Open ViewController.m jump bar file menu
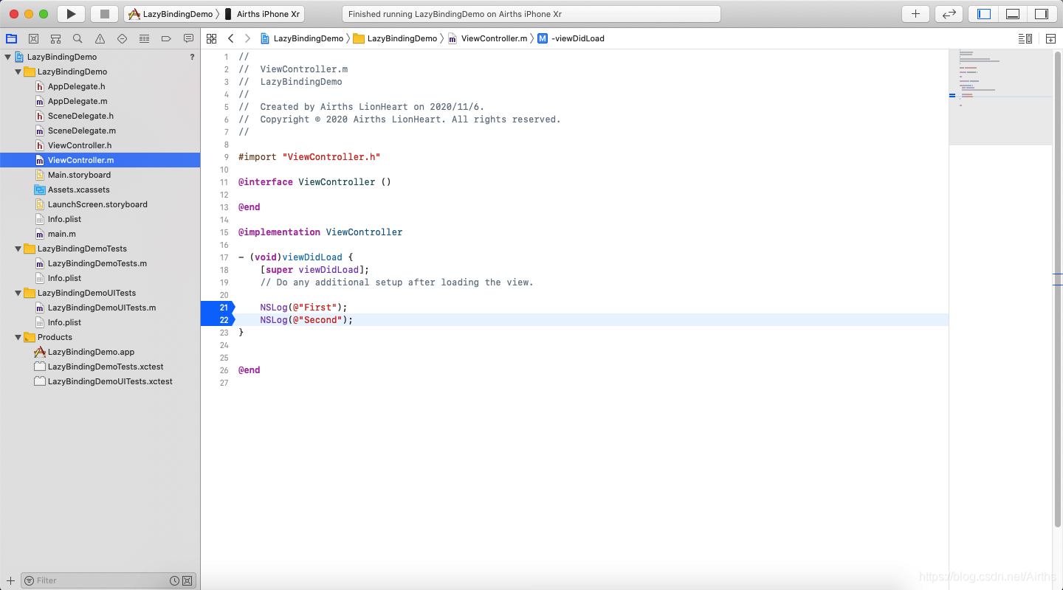 (488, 38)
